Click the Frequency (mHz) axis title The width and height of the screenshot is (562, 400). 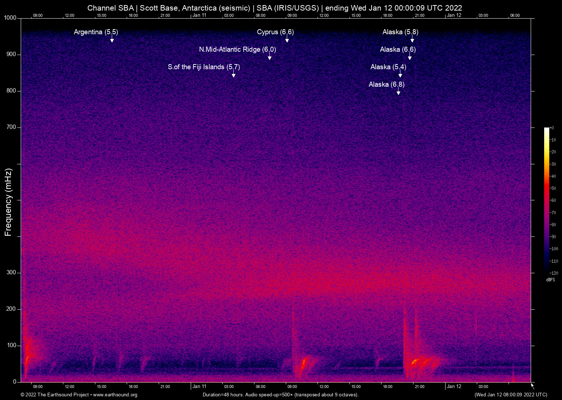(8, 202)
